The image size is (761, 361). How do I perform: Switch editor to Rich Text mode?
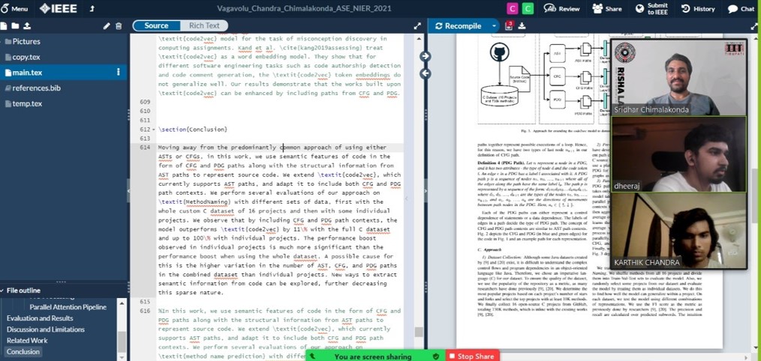click(x=204, y=25)
